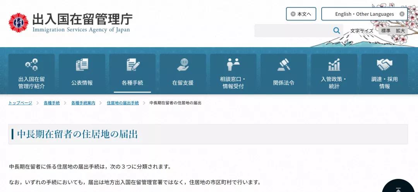The width and height of the screenshot is (418, 192).
Task: Set text size to 拡大
Action: 400,31
